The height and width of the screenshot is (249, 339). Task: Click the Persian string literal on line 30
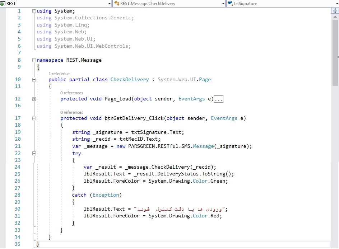pos(180,209)
